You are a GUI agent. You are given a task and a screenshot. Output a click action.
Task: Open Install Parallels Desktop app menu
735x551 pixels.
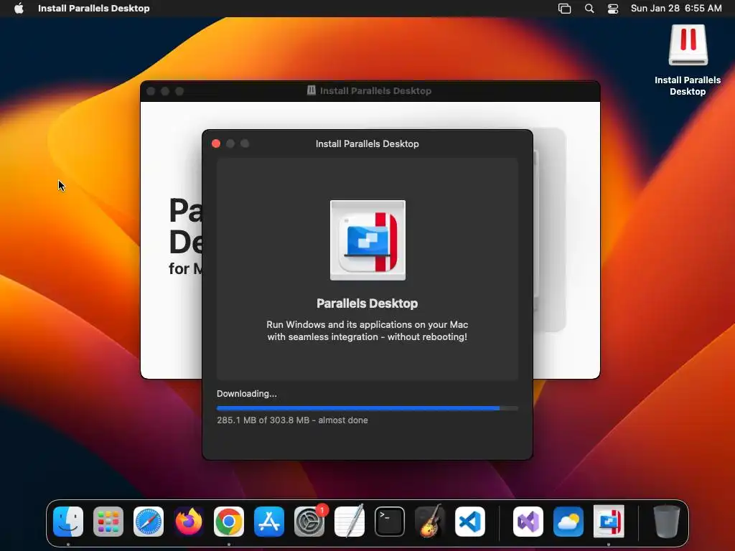pyautogui.click(x=94, y=9)
